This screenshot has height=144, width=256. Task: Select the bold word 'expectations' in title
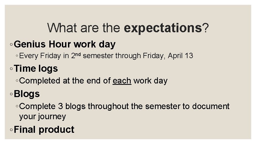click(x=163, y=29)
